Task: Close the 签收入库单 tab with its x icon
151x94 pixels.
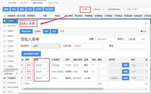Action: tap(60, 3)
